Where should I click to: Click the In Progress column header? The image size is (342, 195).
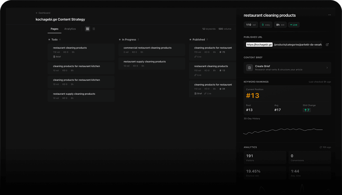(x=129, y=39)
